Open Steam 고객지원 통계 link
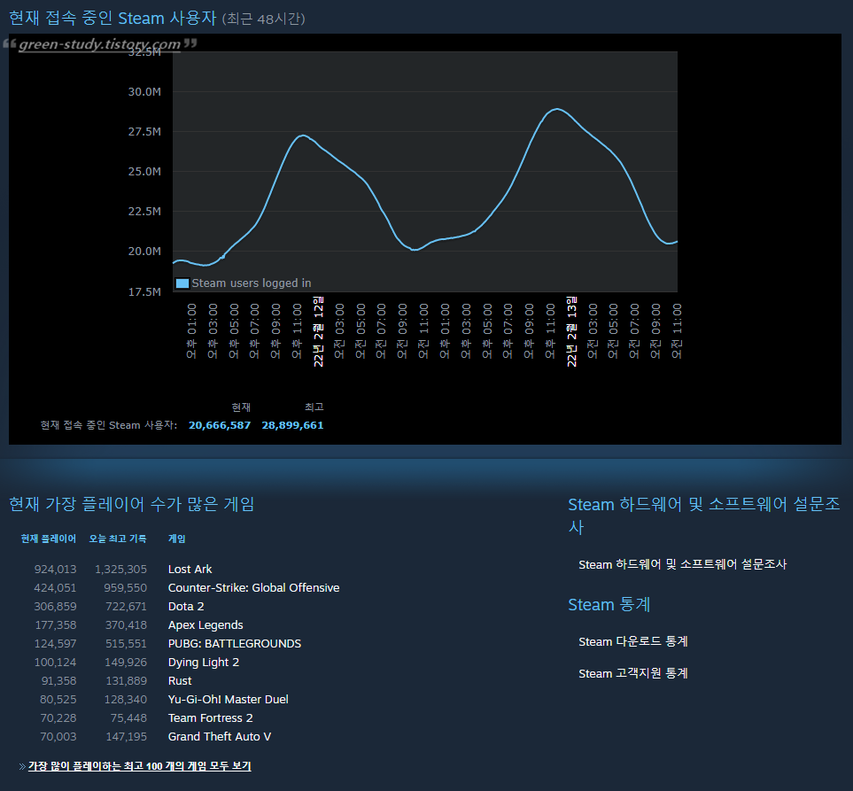Image resolution: width=853 pixels, height=791 pixels. point(632,673)
